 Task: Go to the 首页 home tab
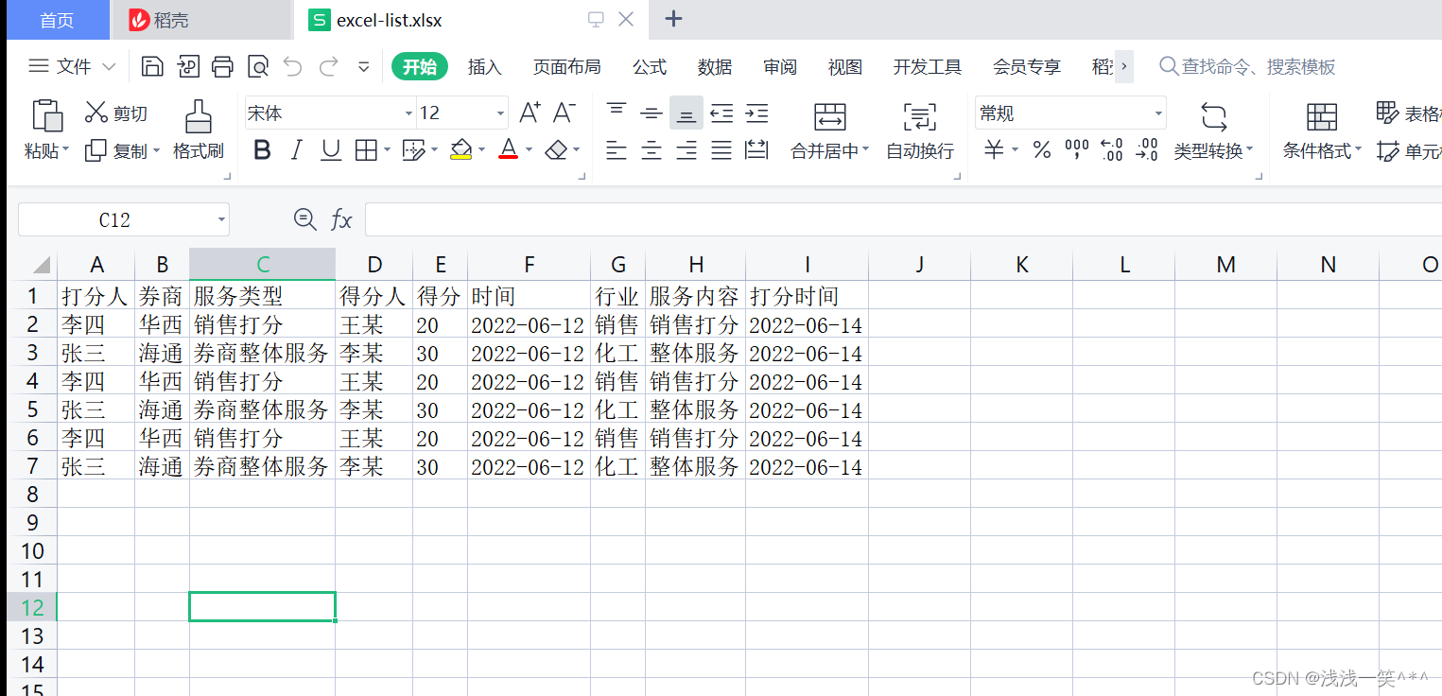pos(57,20)
